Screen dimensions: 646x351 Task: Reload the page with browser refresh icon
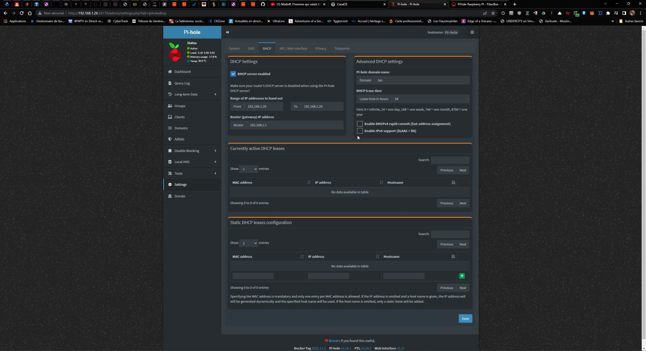22,13
